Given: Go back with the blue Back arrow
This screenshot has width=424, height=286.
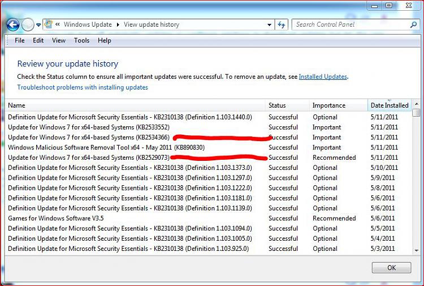Looking at the screenshot, I should point(12,25).
